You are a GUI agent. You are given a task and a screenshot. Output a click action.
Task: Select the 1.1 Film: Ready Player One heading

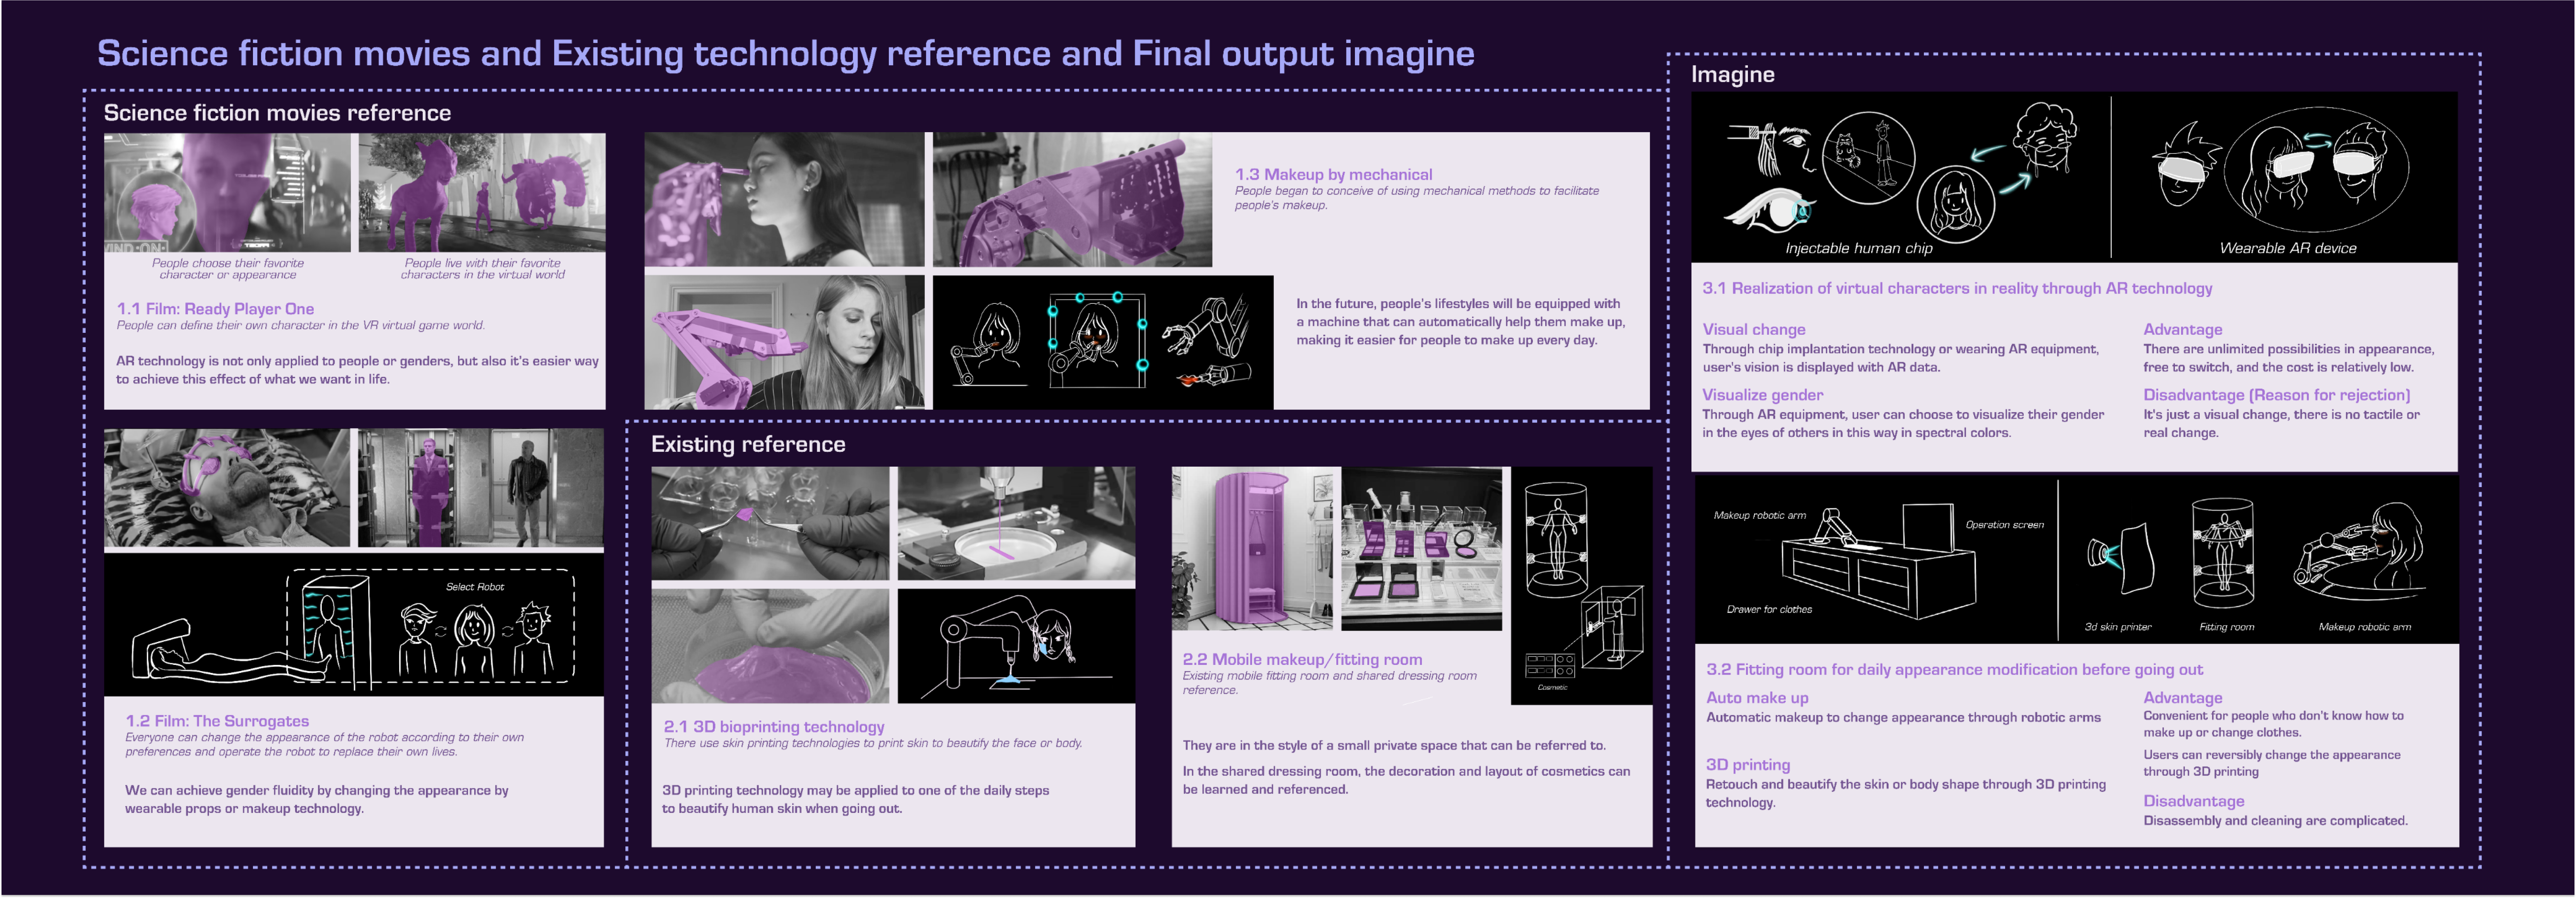tap(215, 308)
